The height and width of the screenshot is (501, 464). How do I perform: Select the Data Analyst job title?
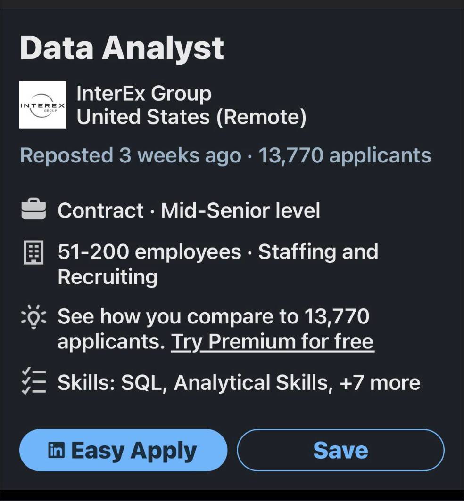tap(122, 48)
